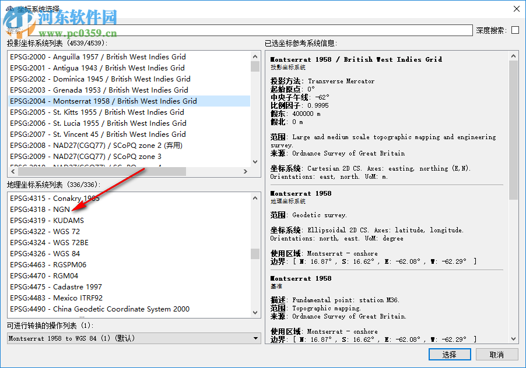
Task: Select EPSG:4463 - RGSPM06 row
Action: [129, 264]
